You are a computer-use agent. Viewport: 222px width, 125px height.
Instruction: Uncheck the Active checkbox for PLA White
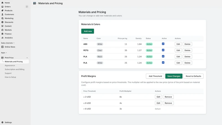tap(163, 62)
